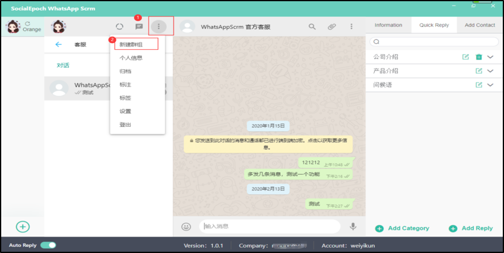This screenshot has height=253, width=504.
Task: Click the Add Category button
Action: point(402,228)
